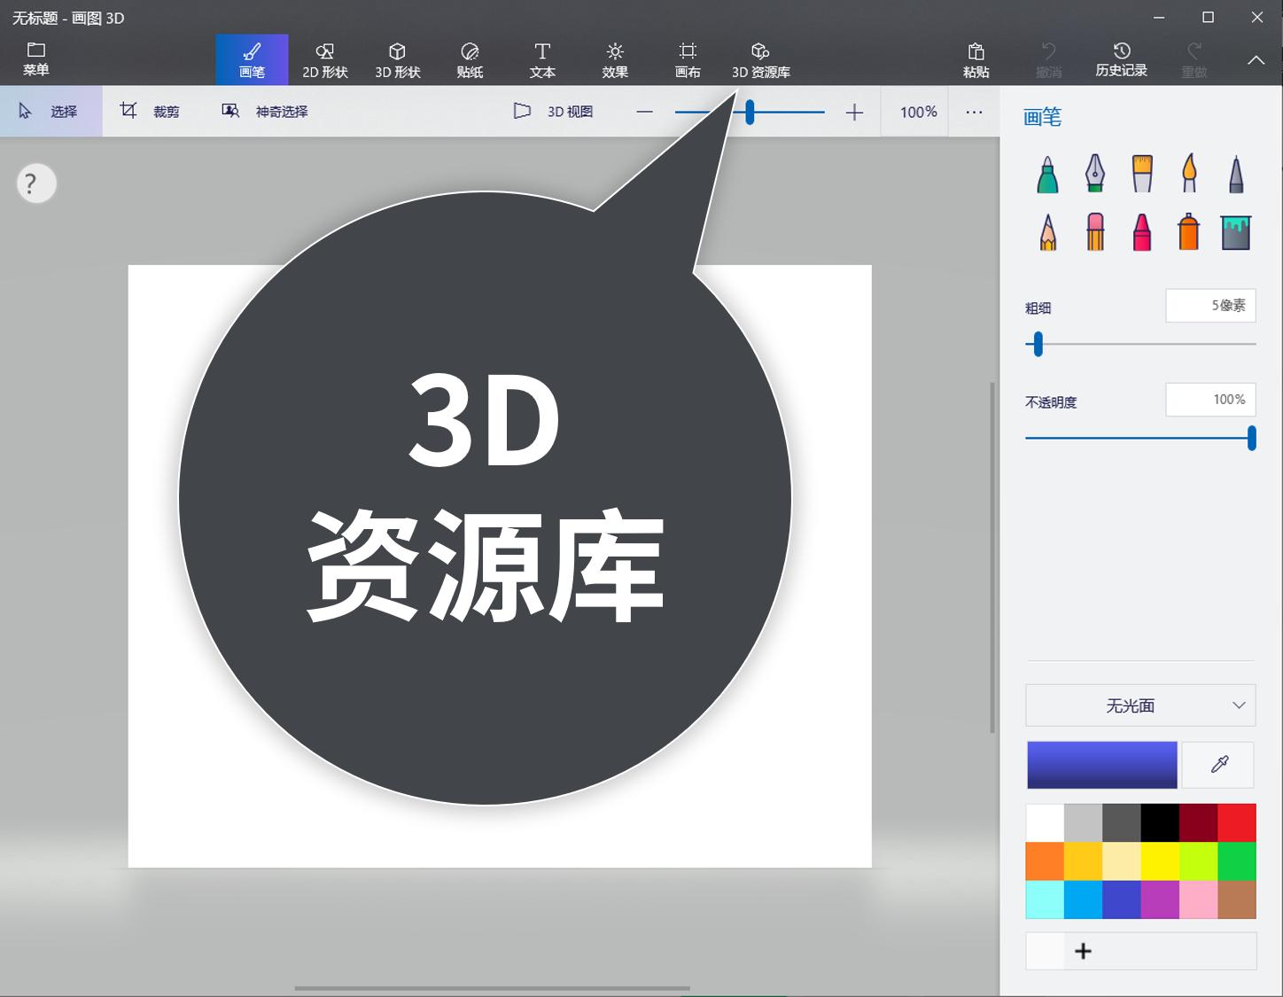Select the eraser tool

(1094, 230)
